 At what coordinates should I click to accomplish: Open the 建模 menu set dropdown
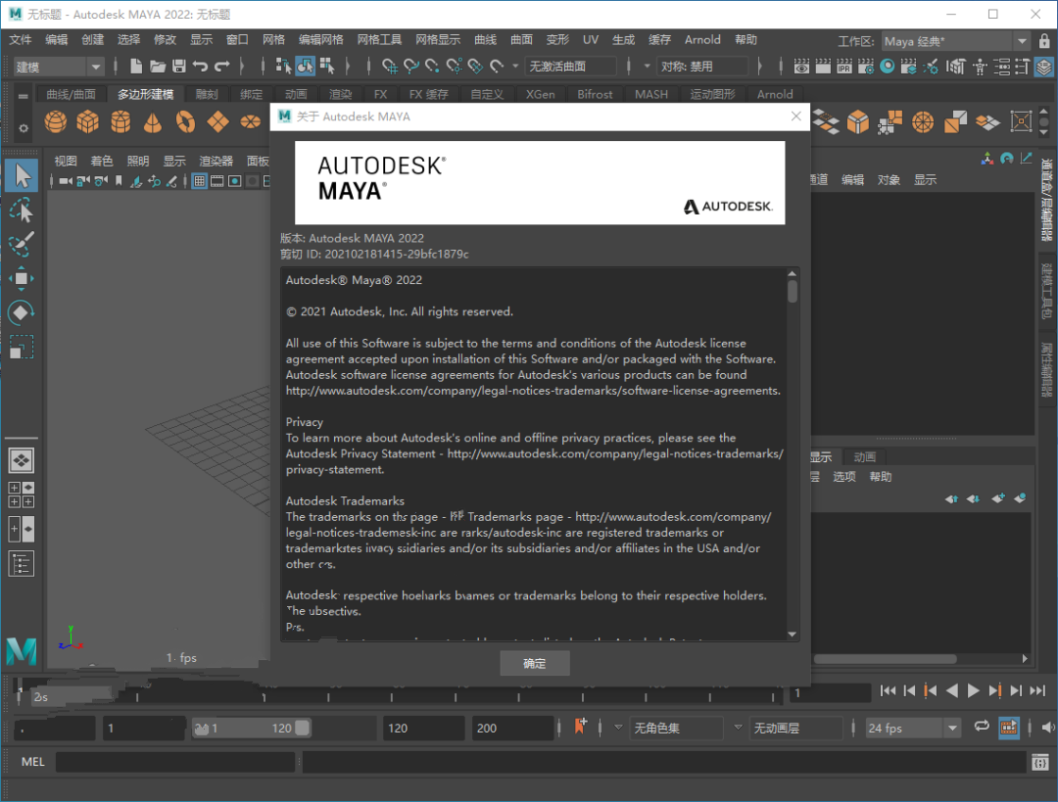click(58, 67)
